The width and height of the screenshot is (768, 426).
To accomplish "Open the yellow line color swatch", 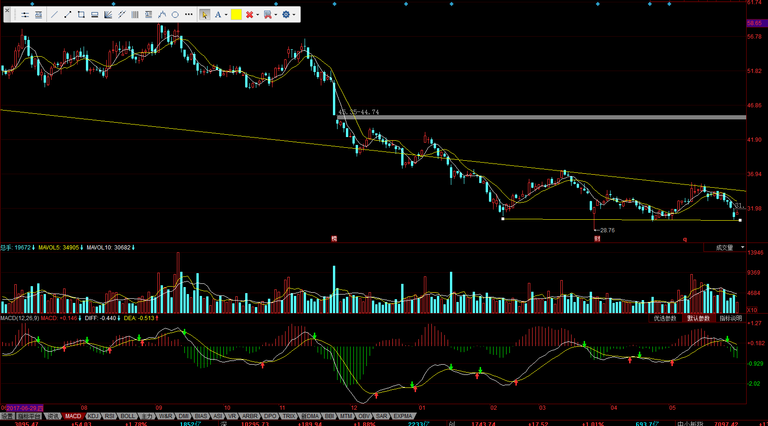I will point(236,15).
